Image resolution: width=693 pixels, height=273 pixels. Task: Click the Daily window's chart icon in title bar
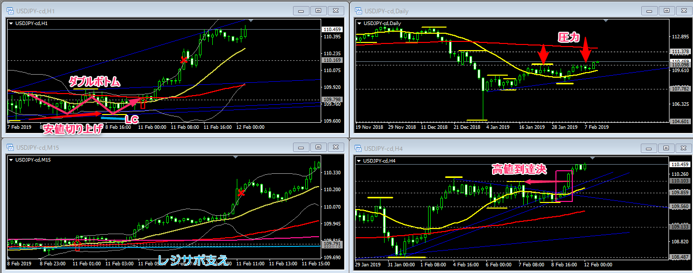point(359,10)
